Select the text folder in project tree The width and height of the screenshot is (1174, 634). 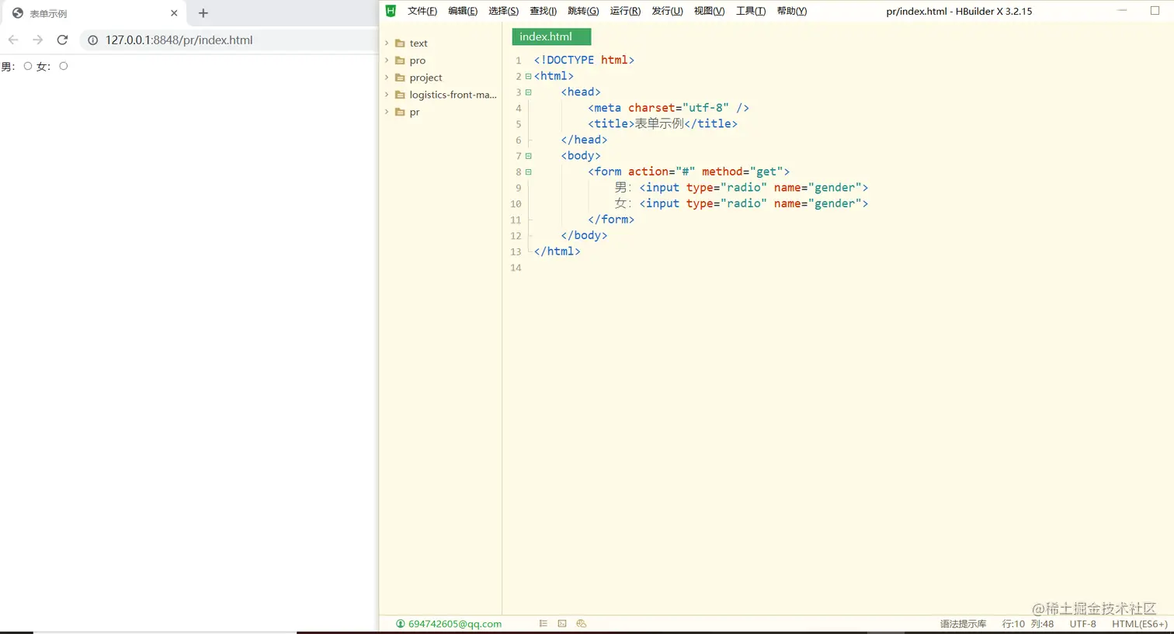pos(419,43)
